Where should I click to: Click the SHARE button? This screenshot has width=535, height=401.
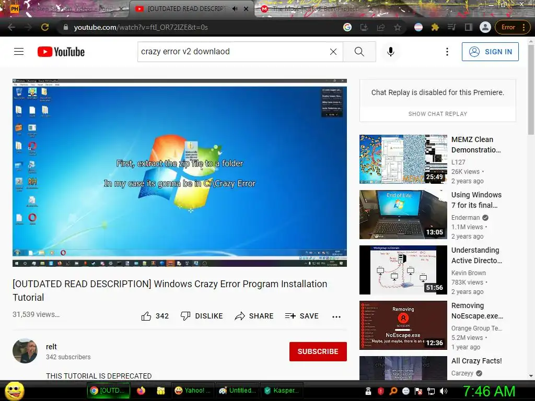coord(254,316)
